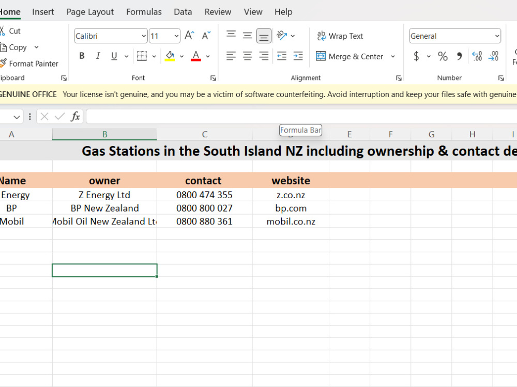Switch to the Insert tab
The height and width of the screenshot is (387, 517).
click(x=43, y=12)
